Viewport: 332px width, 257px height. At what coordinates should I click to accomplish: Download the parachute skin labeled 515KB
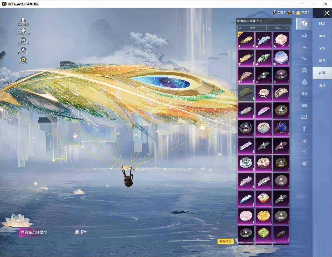pyautogui.click(x=264, y=75)
